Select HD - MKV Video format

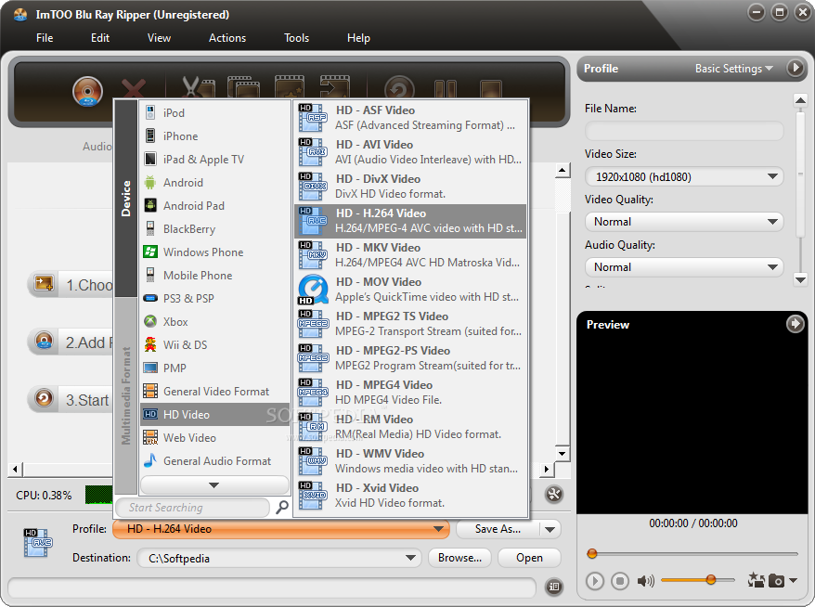410,254
